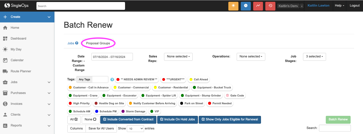This screenshot has width=363, height=134.
Task: Click the date range input field
Action: click(112, 57)
